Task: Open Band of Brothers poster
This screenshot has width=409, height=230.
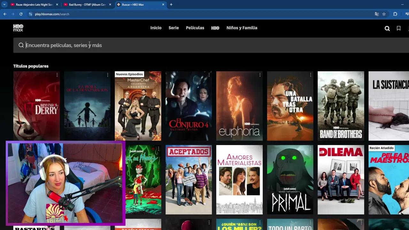Action: pos(341,106)
